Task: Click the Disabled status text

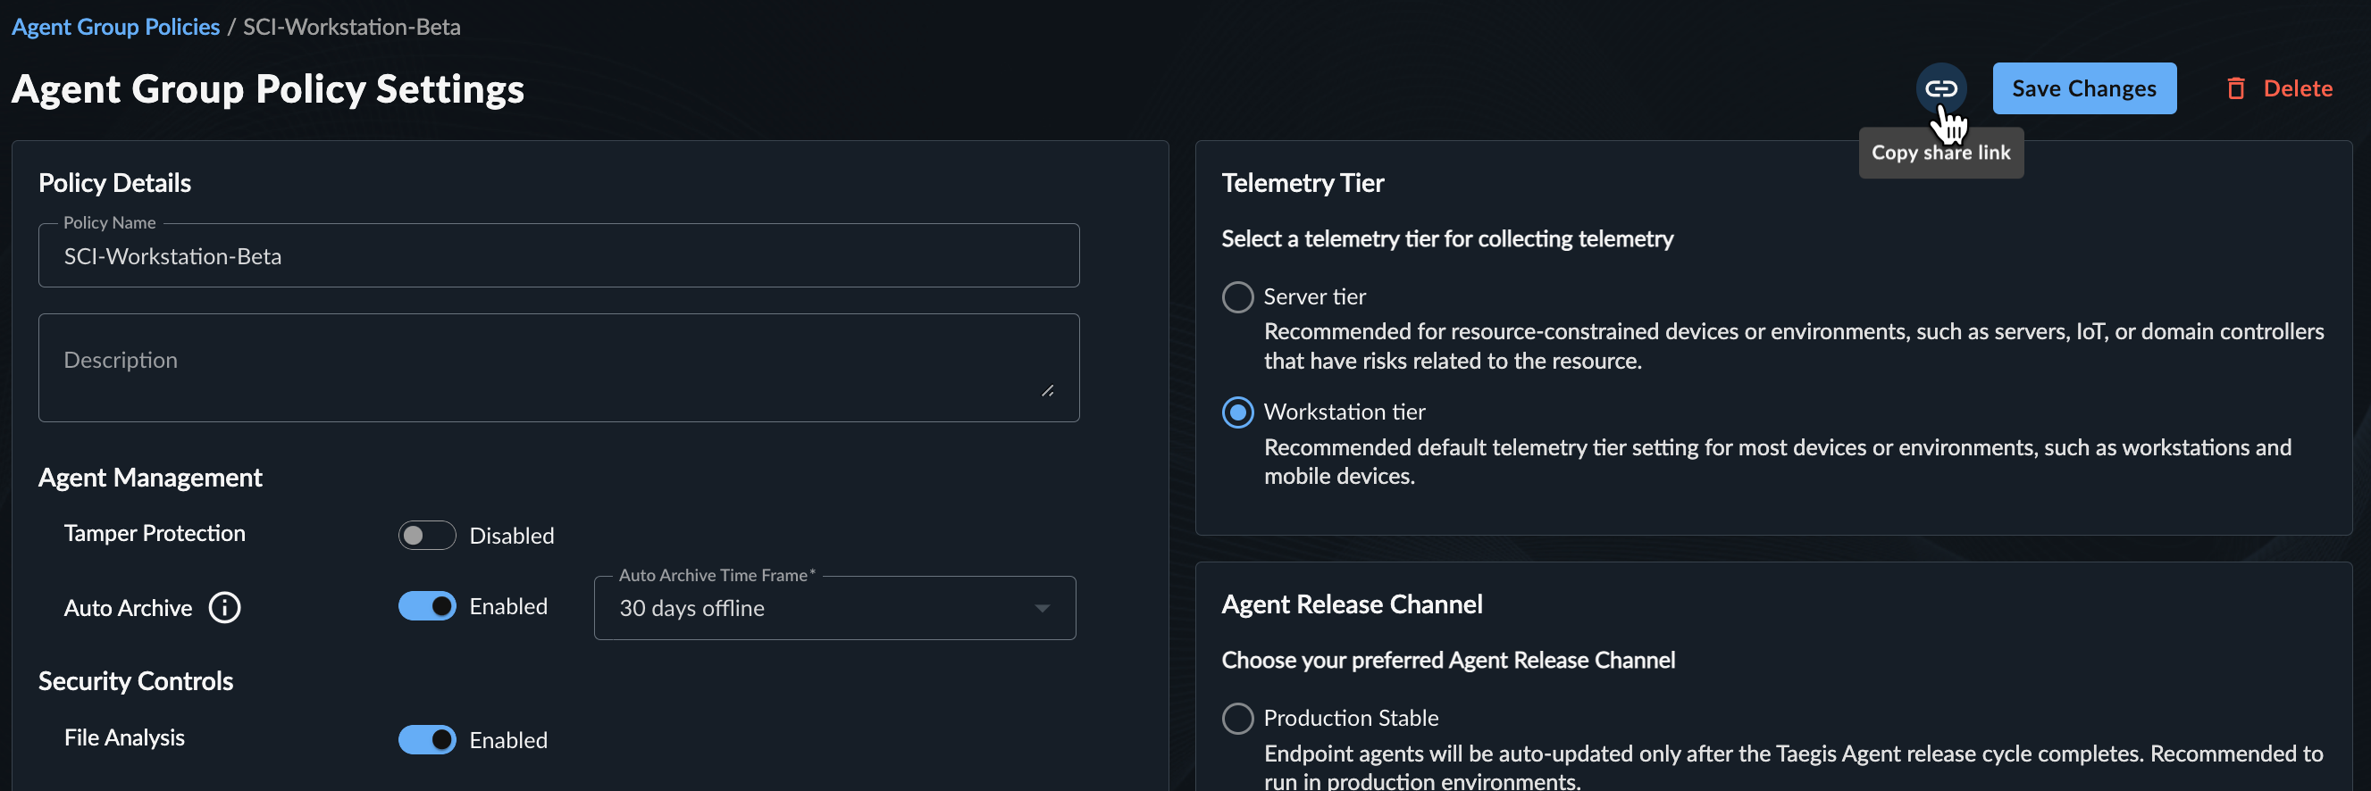Action: coord(512,536)
